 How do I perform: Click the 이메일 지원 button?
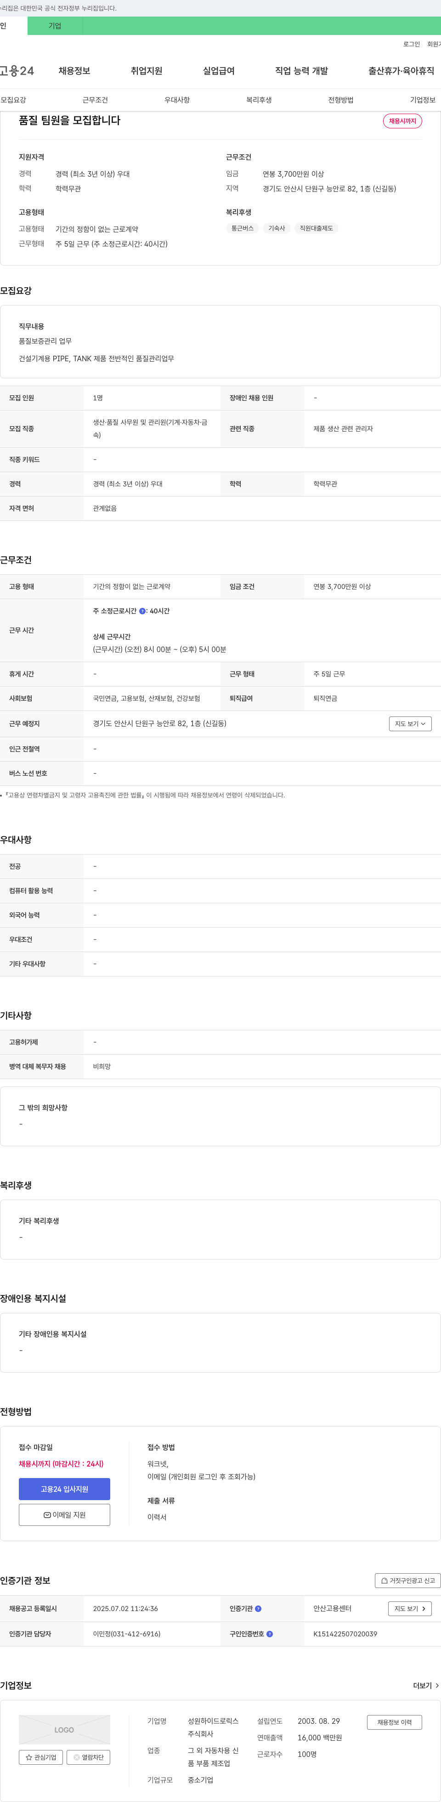[64, 1515]
